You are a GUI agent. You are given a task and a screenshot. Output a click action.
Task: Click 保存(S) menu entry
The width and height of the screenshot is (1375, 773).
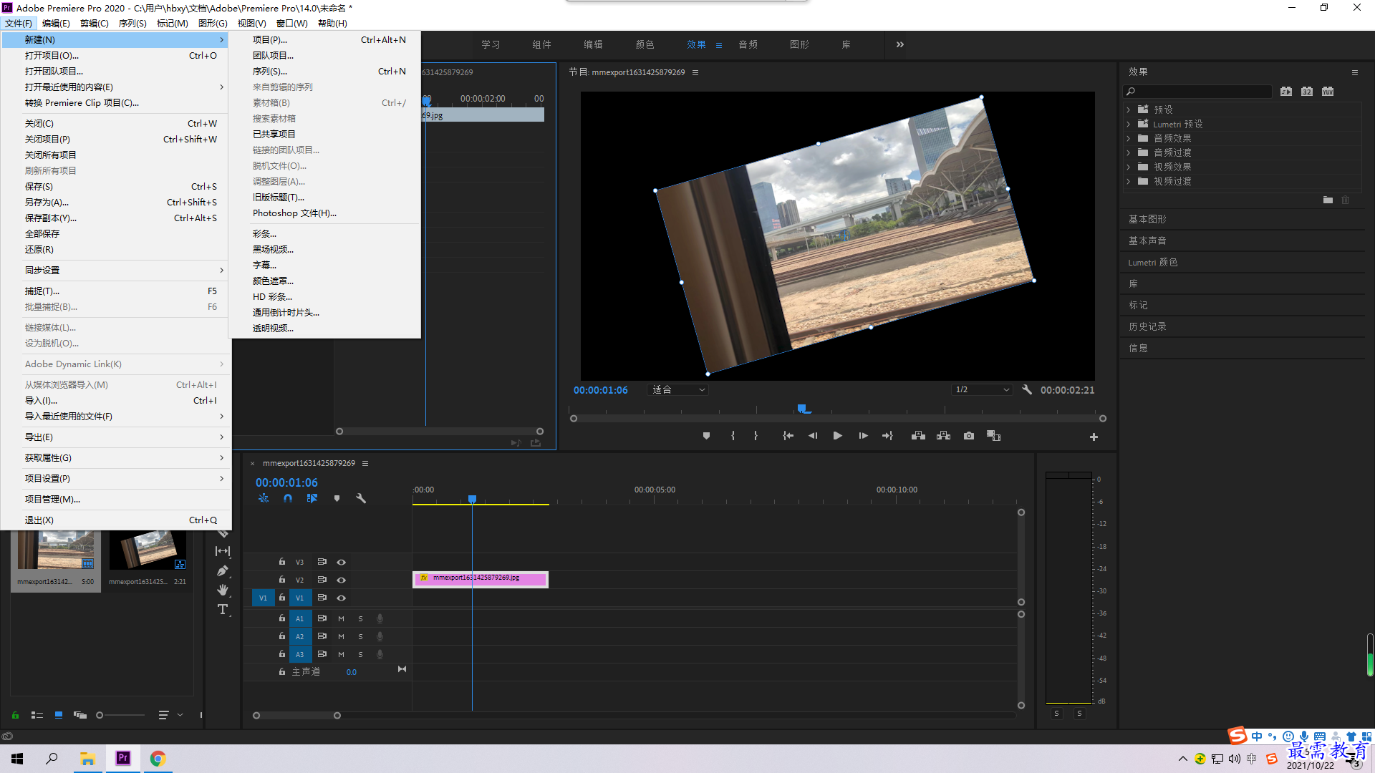pyautogui.click(x=116, y=186)
